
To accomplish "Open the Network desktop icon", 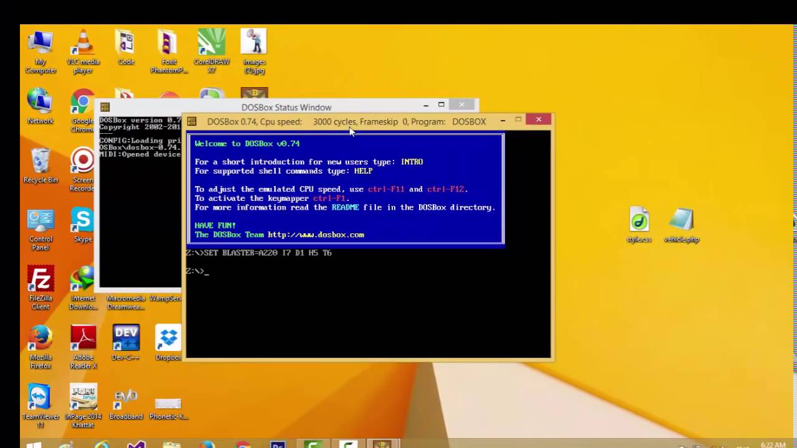I will coord(40,106).
